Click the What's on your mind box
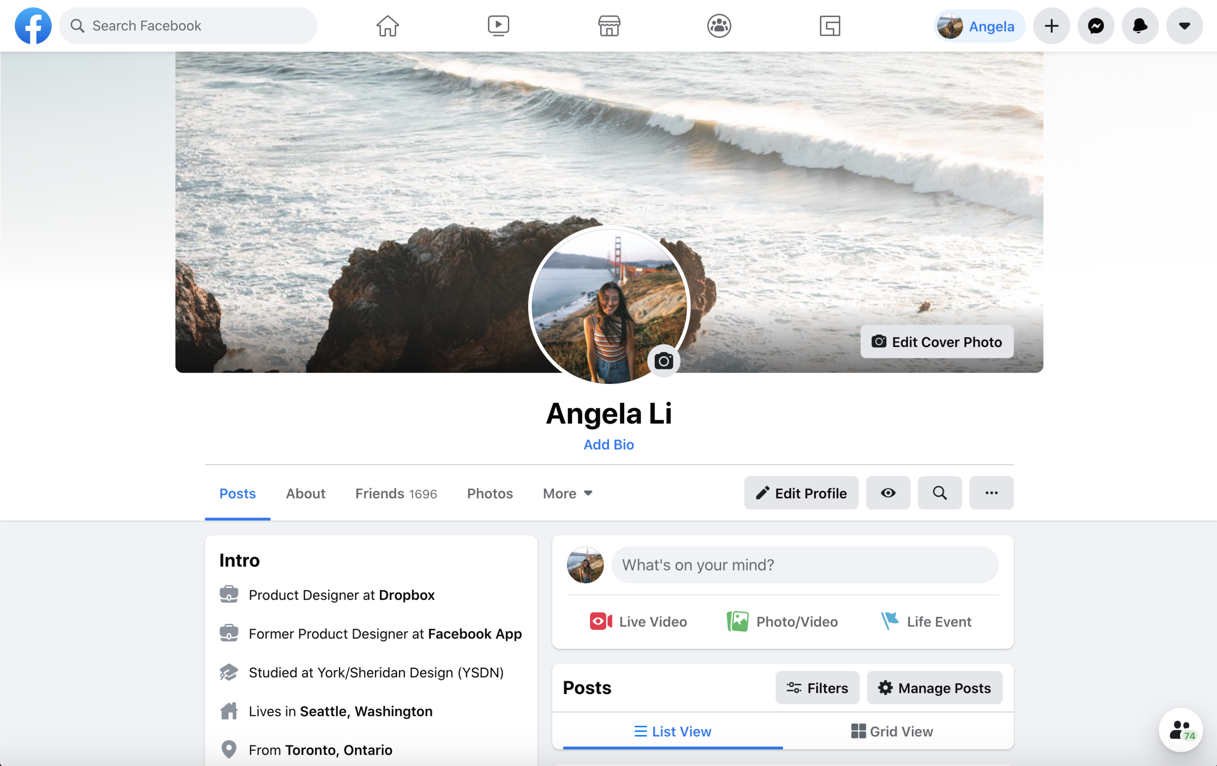This screenshot has width=1217, height=766. click(x=805, y=565)
